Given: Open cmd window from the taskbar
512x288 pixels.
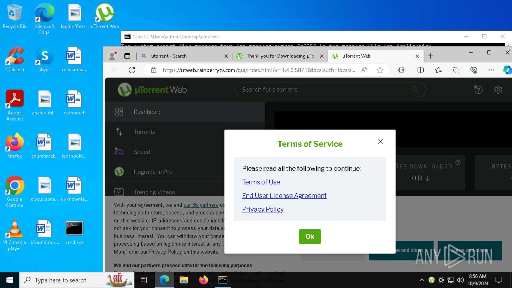Looking at the screenshot, I should (223, 280).
